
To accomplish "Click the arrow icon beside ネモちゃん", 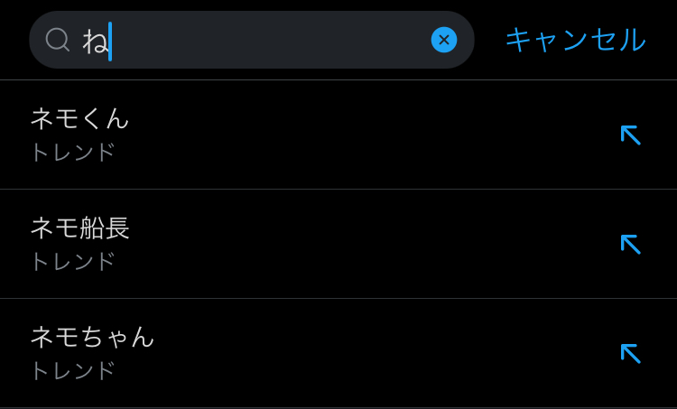I will (630, 353).
